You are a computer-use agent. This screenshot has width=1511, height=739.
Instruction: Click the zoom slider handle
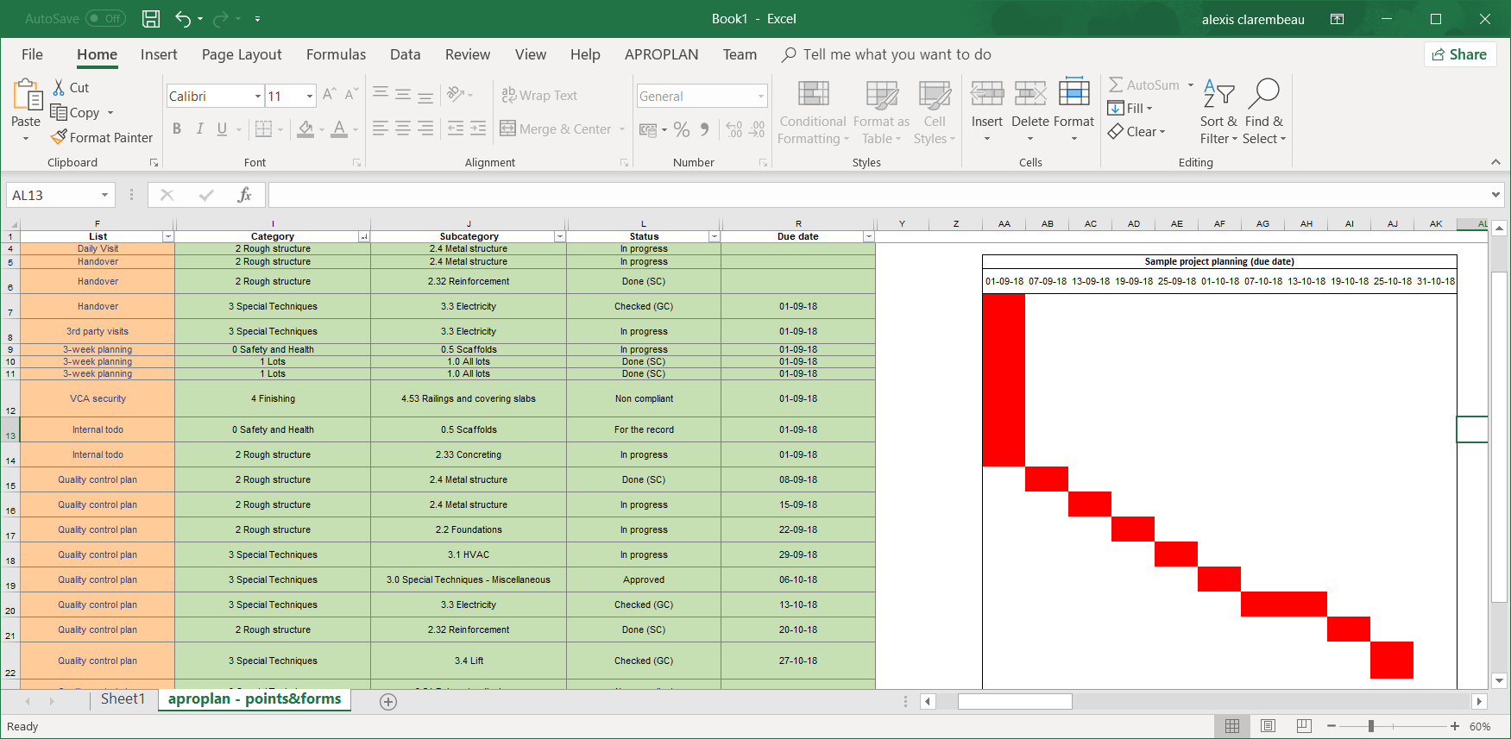[1370, 726]
